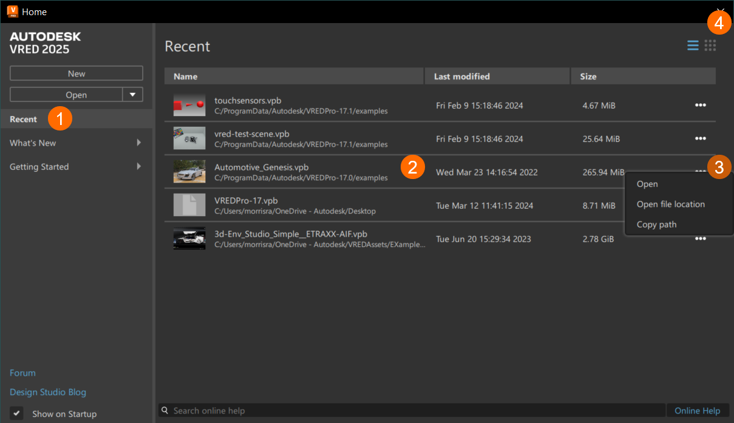Click the 2.78 GiB size value
Screen dimensions: 734x423
click(598, 239)
